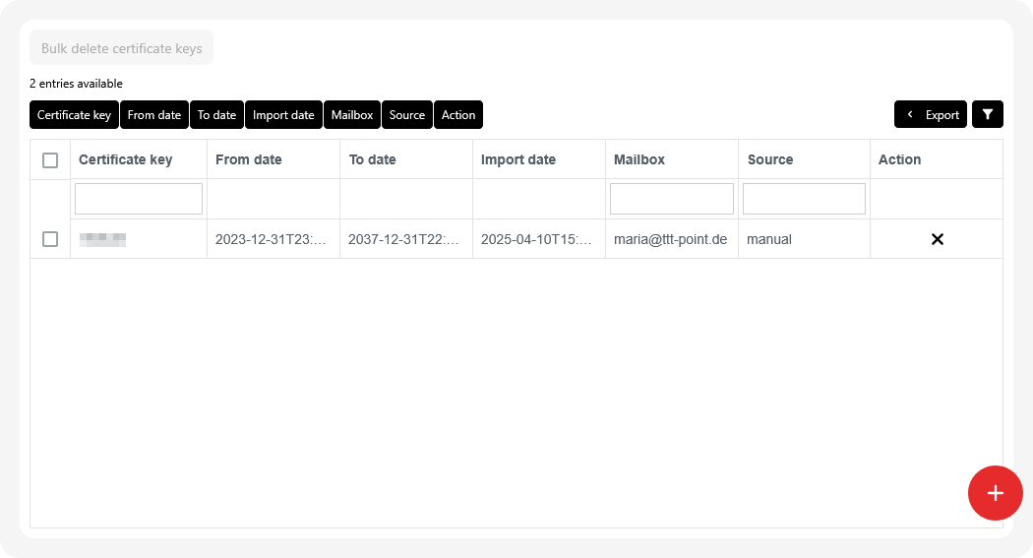Viewport: 1033px width, 558px height.
Task: Open the filter funnel icon button
Action: tap(987, 114)
